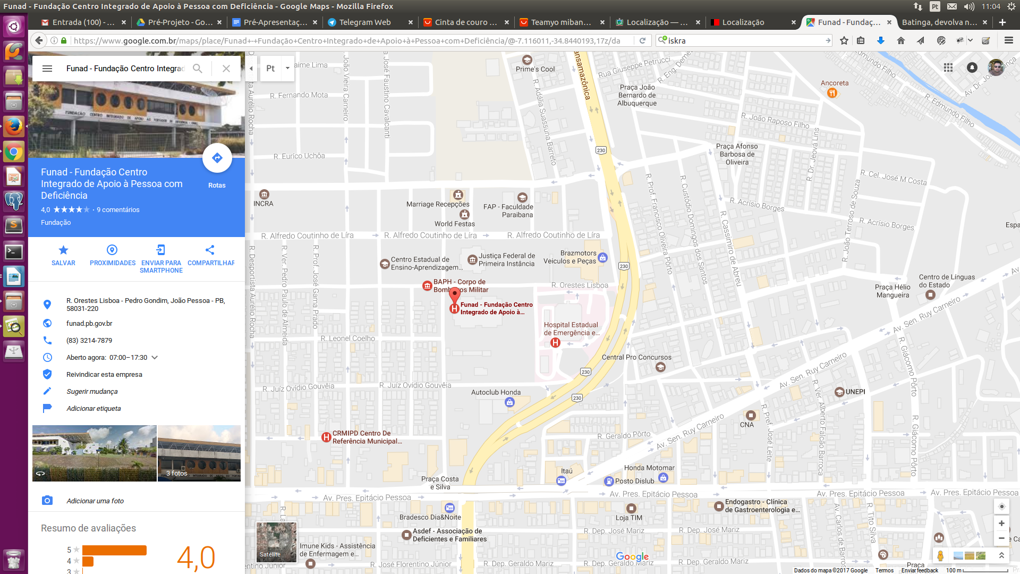Viewport: 1020px width, 574px height.
Task: Open the Firefox hamburger menu
Action: coord(1008,40)
